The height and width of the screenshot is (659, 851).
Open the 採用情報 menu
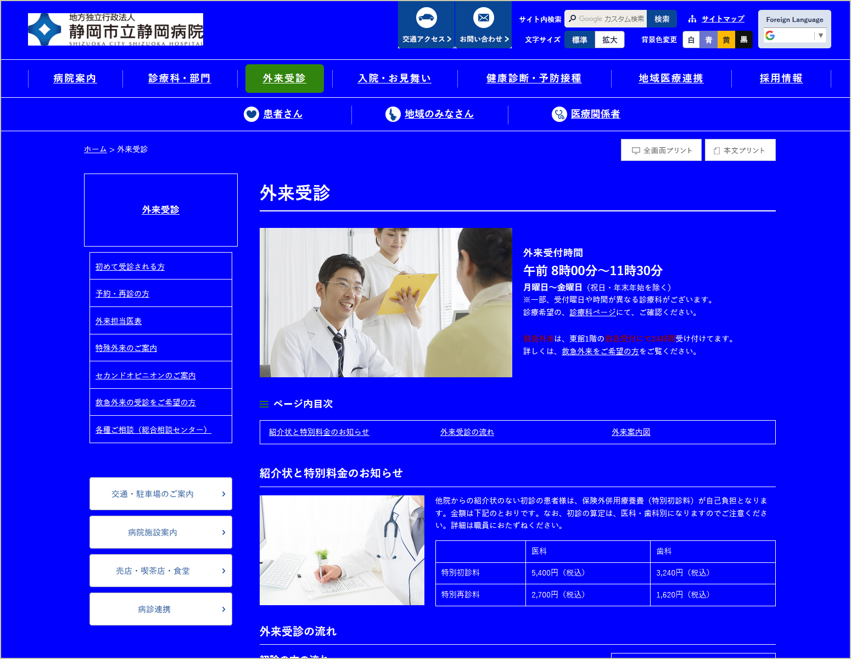[x=781, y=78]
